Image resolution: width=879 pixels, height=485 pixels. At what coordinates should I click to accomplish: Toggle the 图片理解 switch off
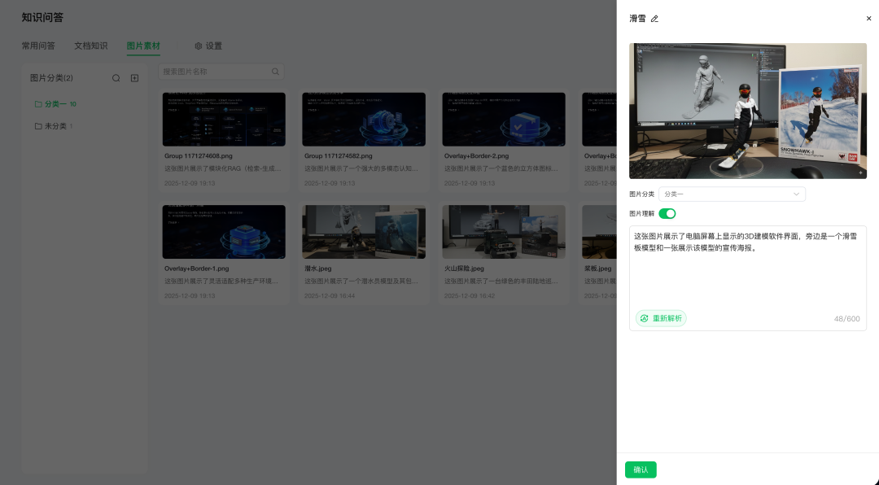click(x=667, y=214)
